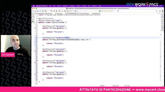This screenshot has width=165, height=92.
Task: Click the error marker on line 37
Action: coord(35,74)
